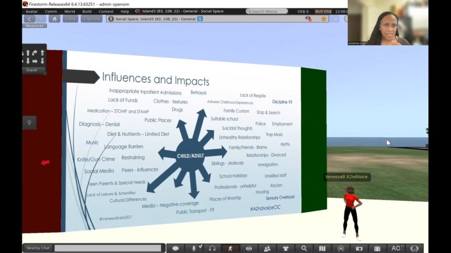Click the red arrow on the dark red wall
451x253 pixels.
coord(45,163)
